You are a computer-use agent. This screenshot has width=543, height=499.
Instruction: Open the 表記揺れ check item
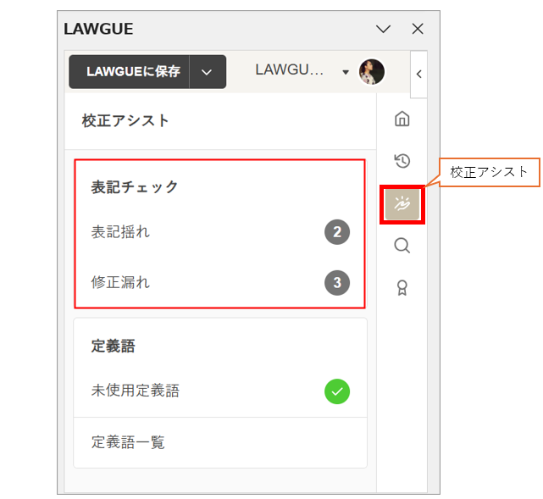click(x=121, y=232)
